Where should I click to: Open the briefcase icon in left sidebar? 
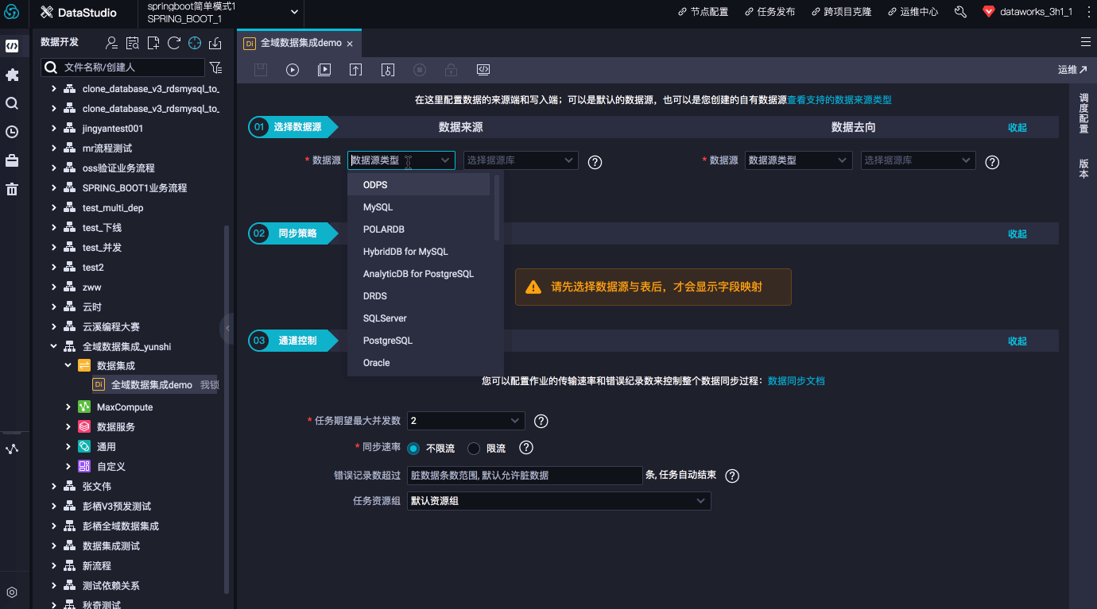pyautogui.click(x=12, y=160)
